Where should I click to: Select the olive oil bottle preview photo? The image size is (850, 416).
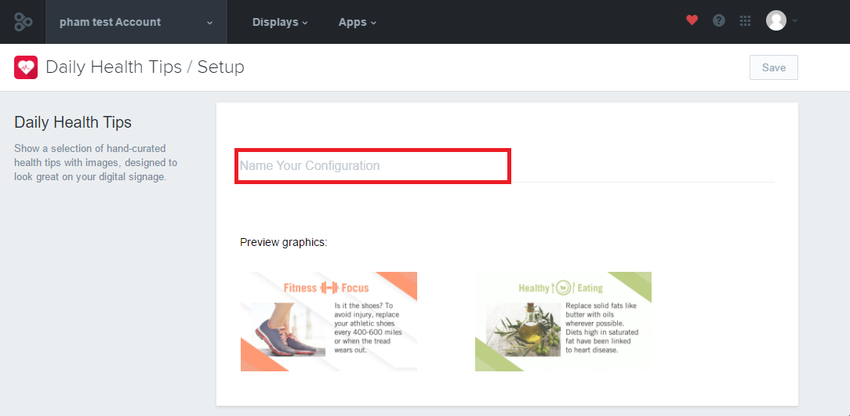click(523, 329)
